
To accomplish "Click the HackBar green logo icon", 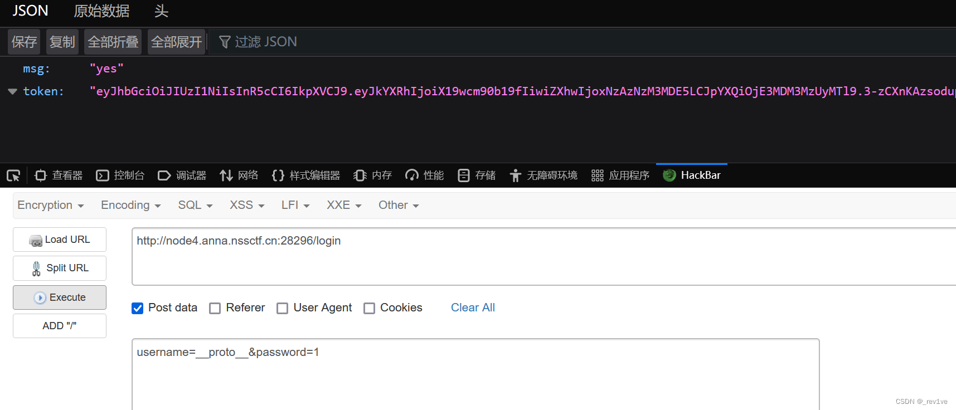I will (x=669, y=175).
